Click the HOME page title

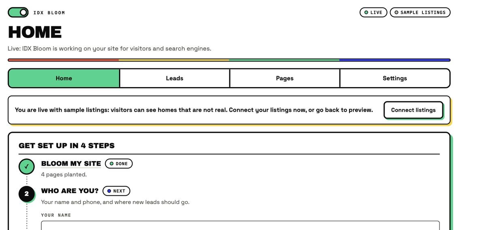pyautogui.click(x=35, y=32)
